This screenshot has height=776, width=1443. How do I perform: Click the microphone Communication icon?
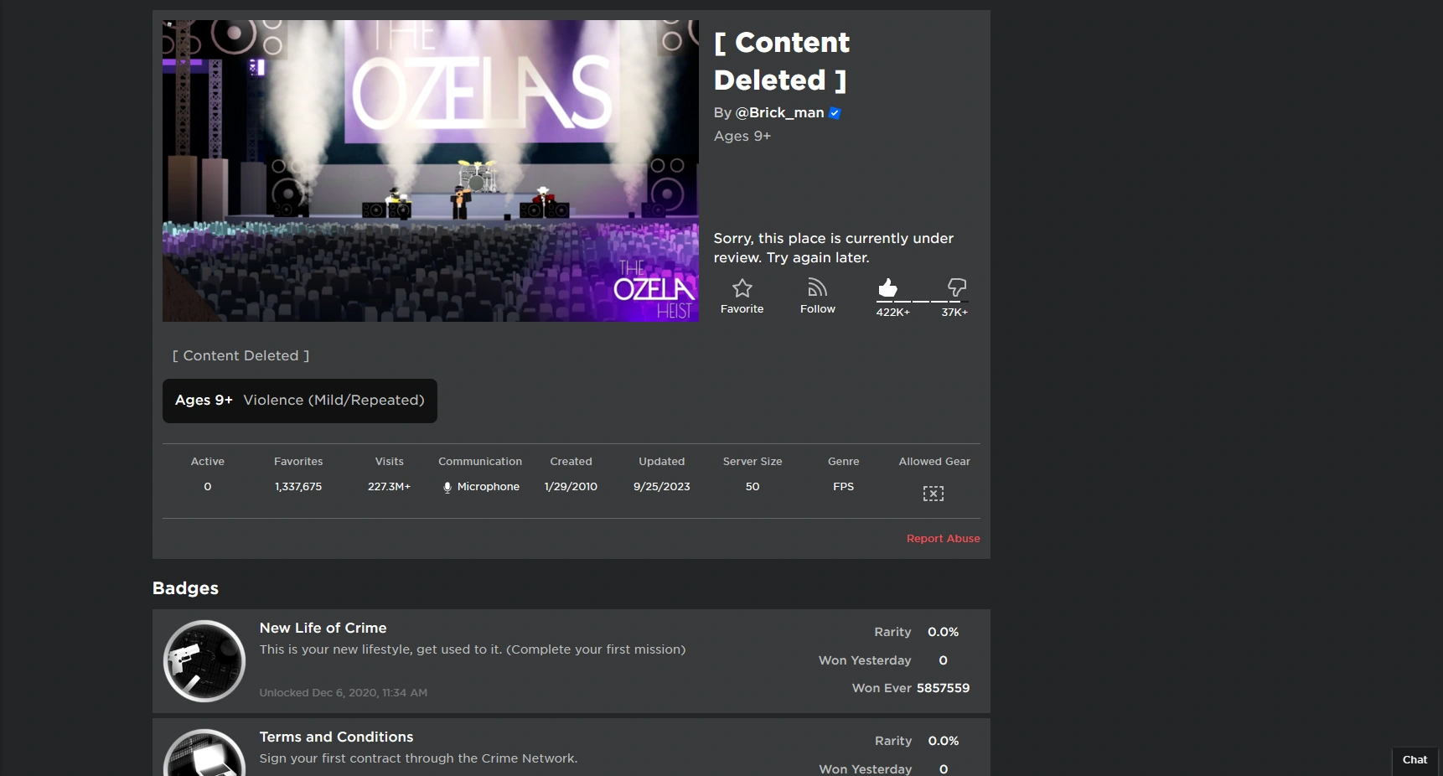point(448,487)
